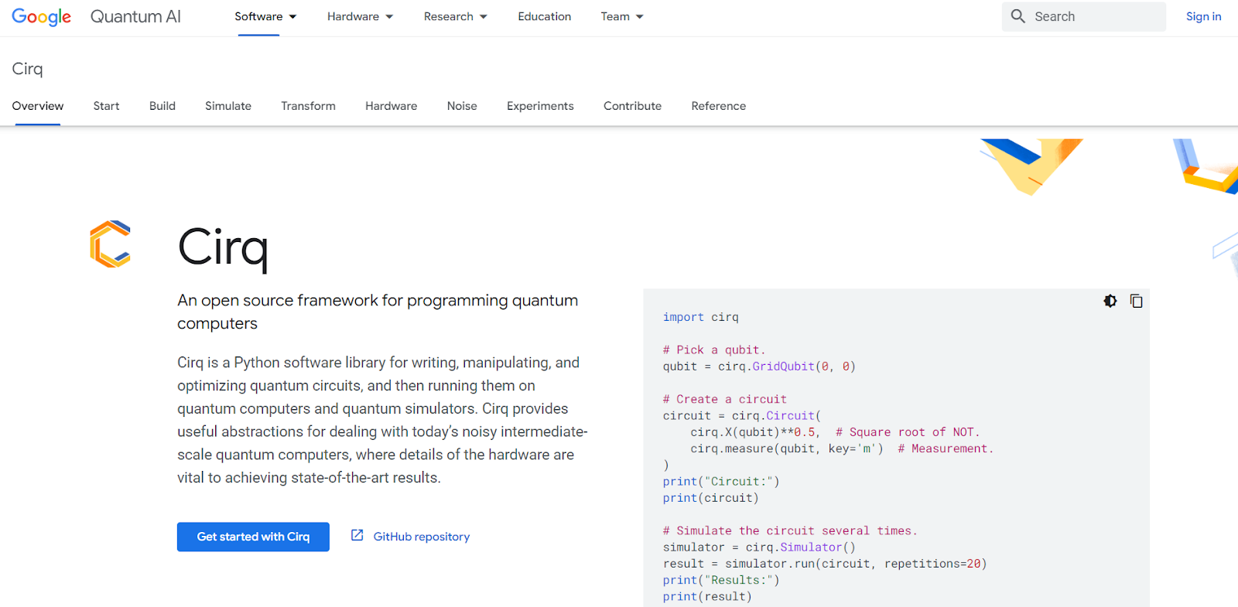Toggle code block dark theme icon
The image size is (1238, 607).
(x=1110, y=301)
